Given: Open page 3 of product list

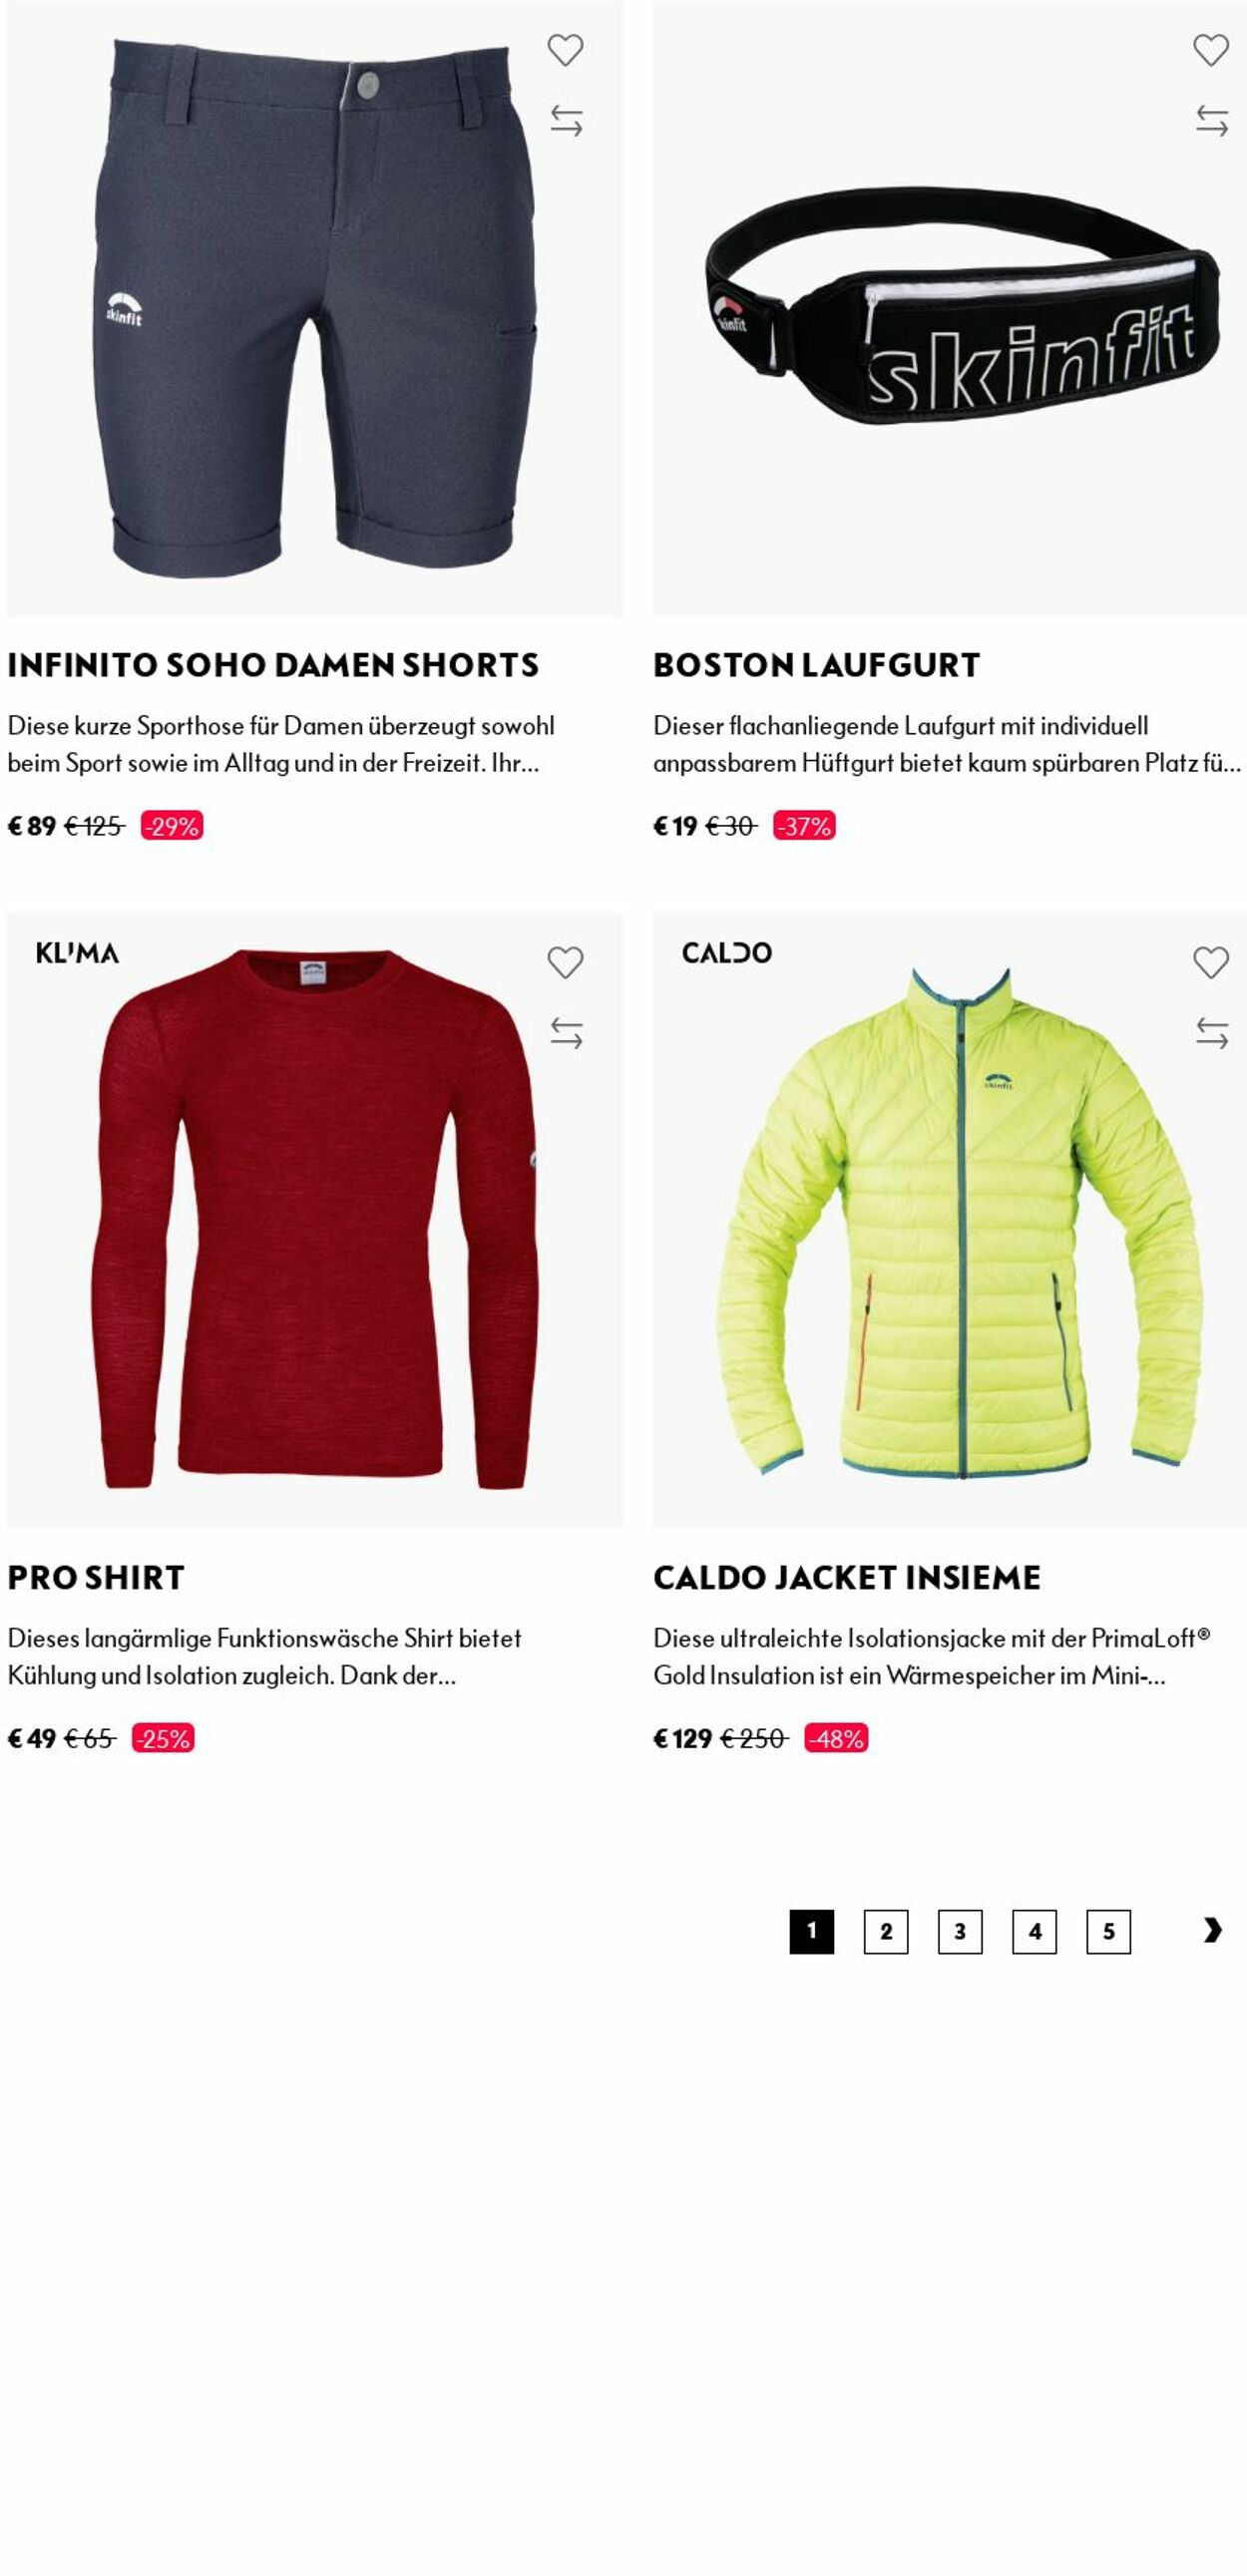Looking at the screenshot, I should pos(960,1931).
